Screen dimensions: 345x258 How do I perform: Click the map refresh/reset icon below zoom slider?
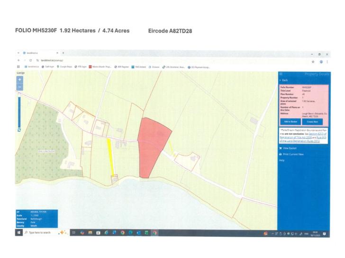(x=19, y=129)
